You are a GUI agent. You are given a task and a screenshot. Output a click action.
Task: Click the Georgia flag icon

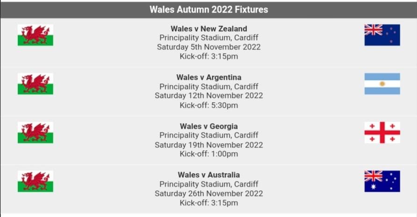[x=382, y=133]
